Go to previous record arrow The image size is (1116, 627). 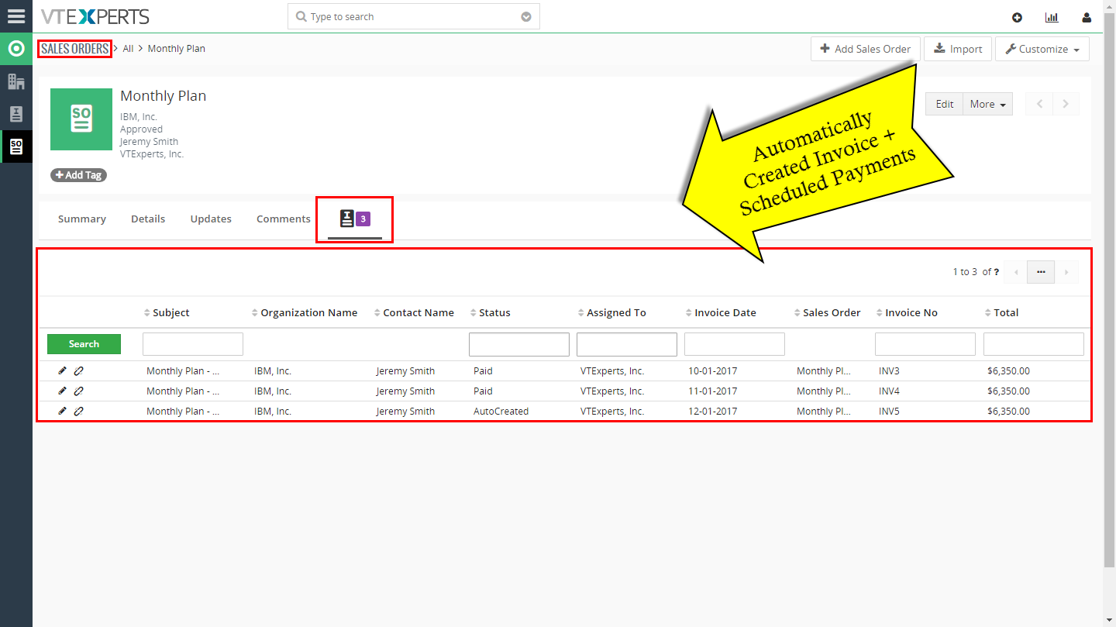click(x=1039, y=104)
